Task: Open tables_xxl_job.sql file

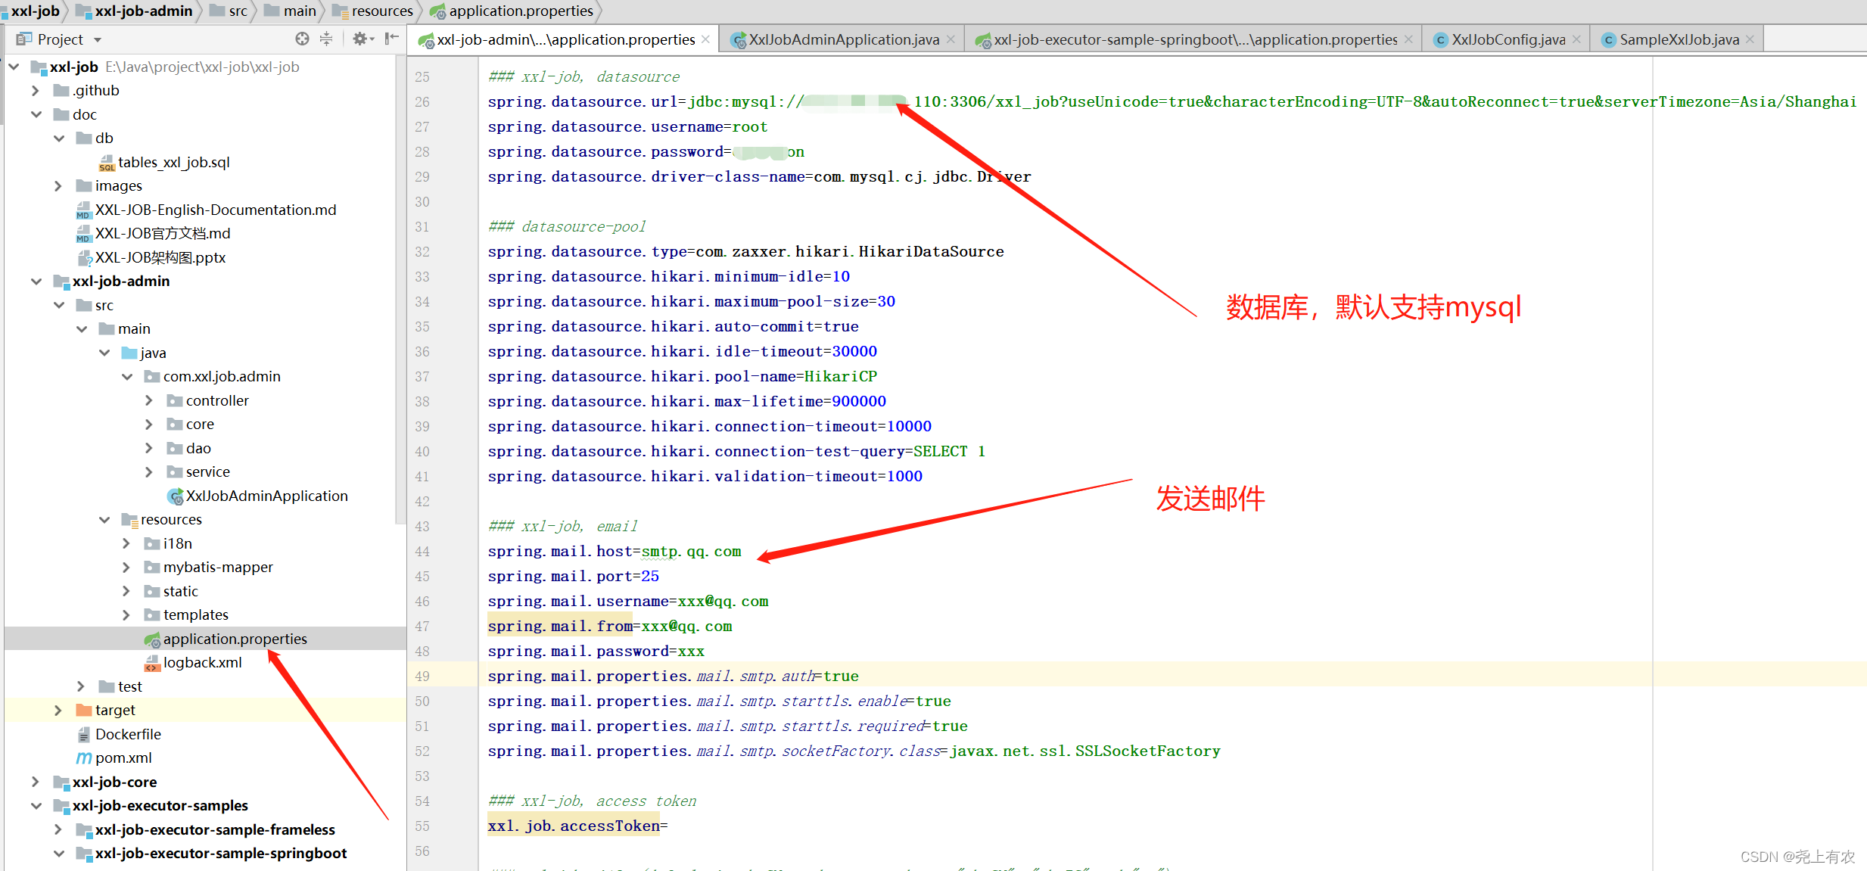Action: pyautogui.click(x=173, y=162)
